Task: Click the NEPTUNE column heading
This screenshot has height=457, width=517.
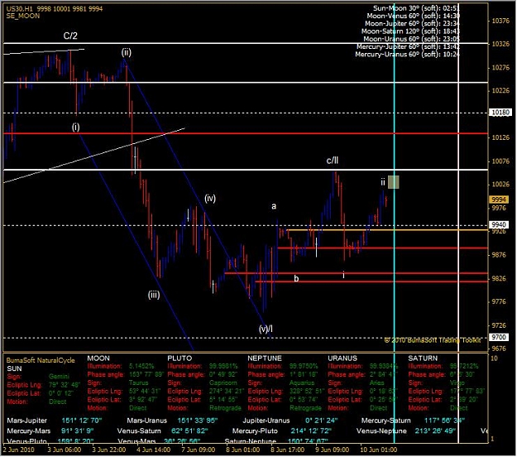Action: (265, 358)
